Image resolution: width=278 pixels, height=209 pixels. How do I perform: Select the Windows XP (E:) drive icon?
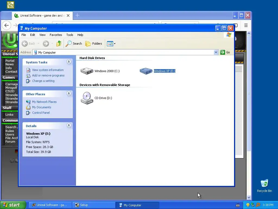(146, 71)
